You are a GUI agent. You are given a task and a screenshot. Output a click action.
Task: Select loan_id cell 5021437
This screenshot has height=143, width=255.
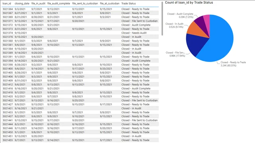[x=8, y=116]
